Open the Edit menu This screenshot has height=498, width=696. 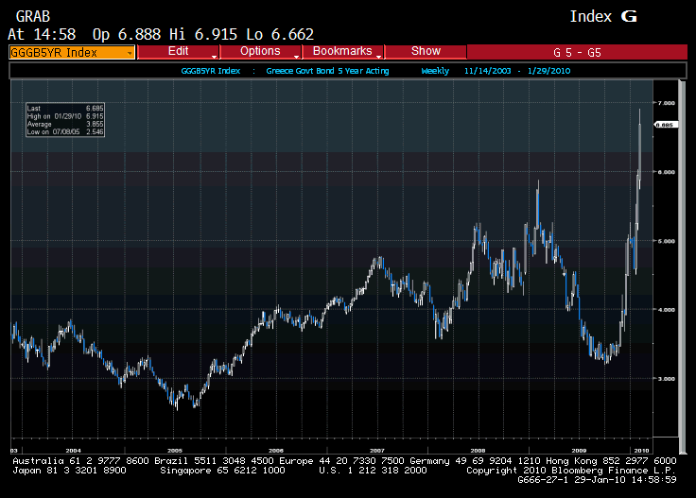[x=179, y=51]
